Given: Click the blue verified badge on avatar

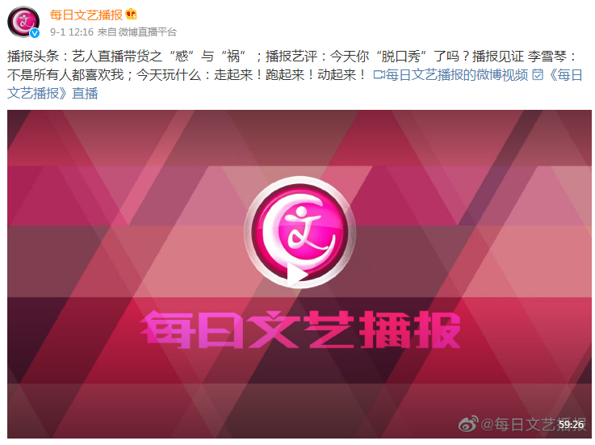Looking at the screenshot, I should 35,33.
